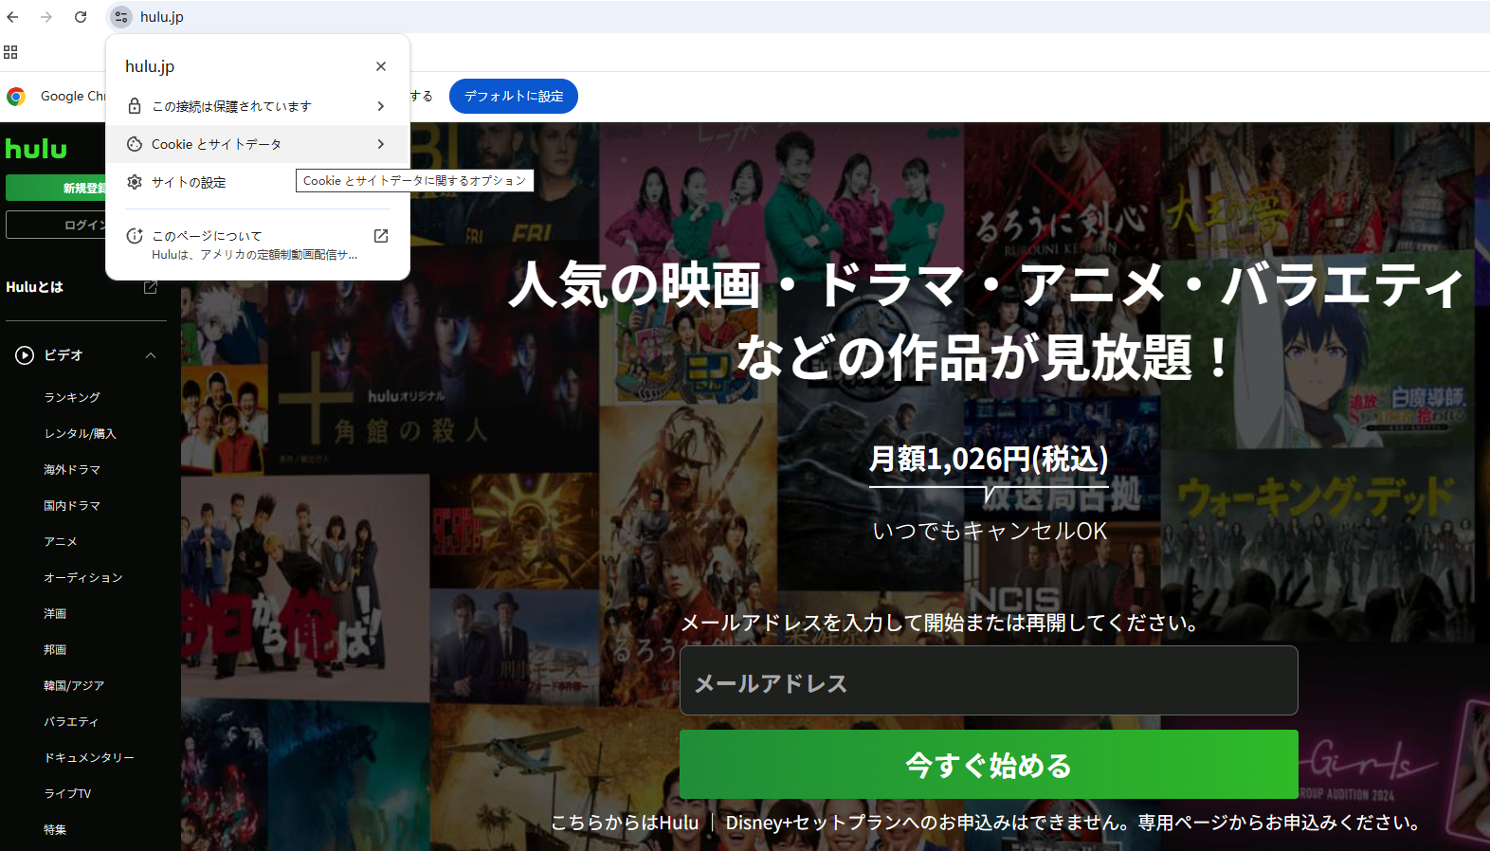
Task: Open サイトの設定 from the popup
Action: click(x=190, y=182)
